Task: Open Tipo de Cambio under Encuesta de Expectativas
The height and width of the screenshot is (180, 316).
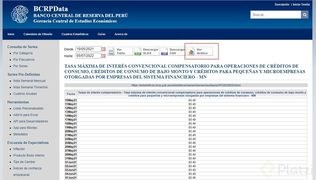Action: [x=24, y=162]
